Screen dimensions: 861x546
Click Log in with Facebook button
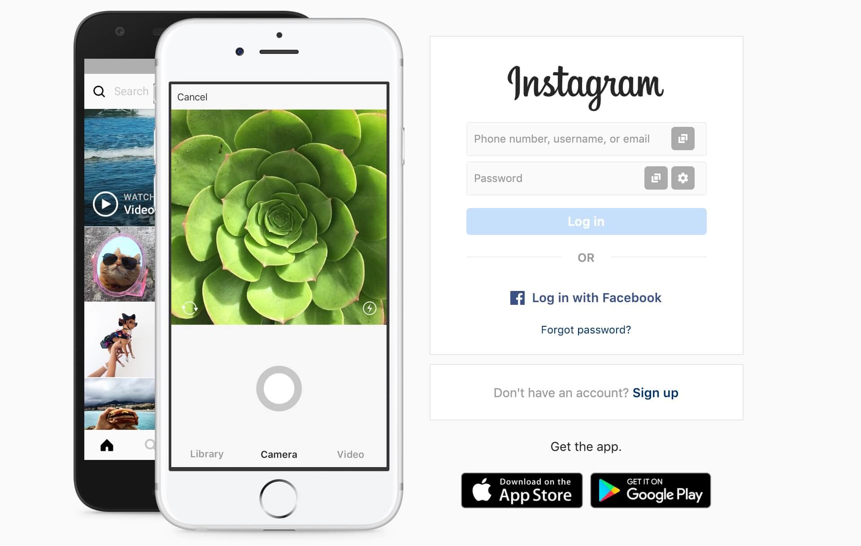tap(586, 297)
